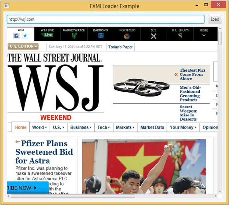This screenshot has height=205, width=229.
Task: Open The Shops S logo
Action: [180, 35]
